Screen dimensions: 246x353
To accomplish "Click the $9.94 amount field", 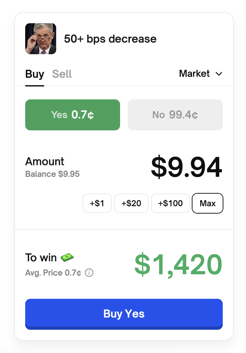I will click(x=186, y=167).
